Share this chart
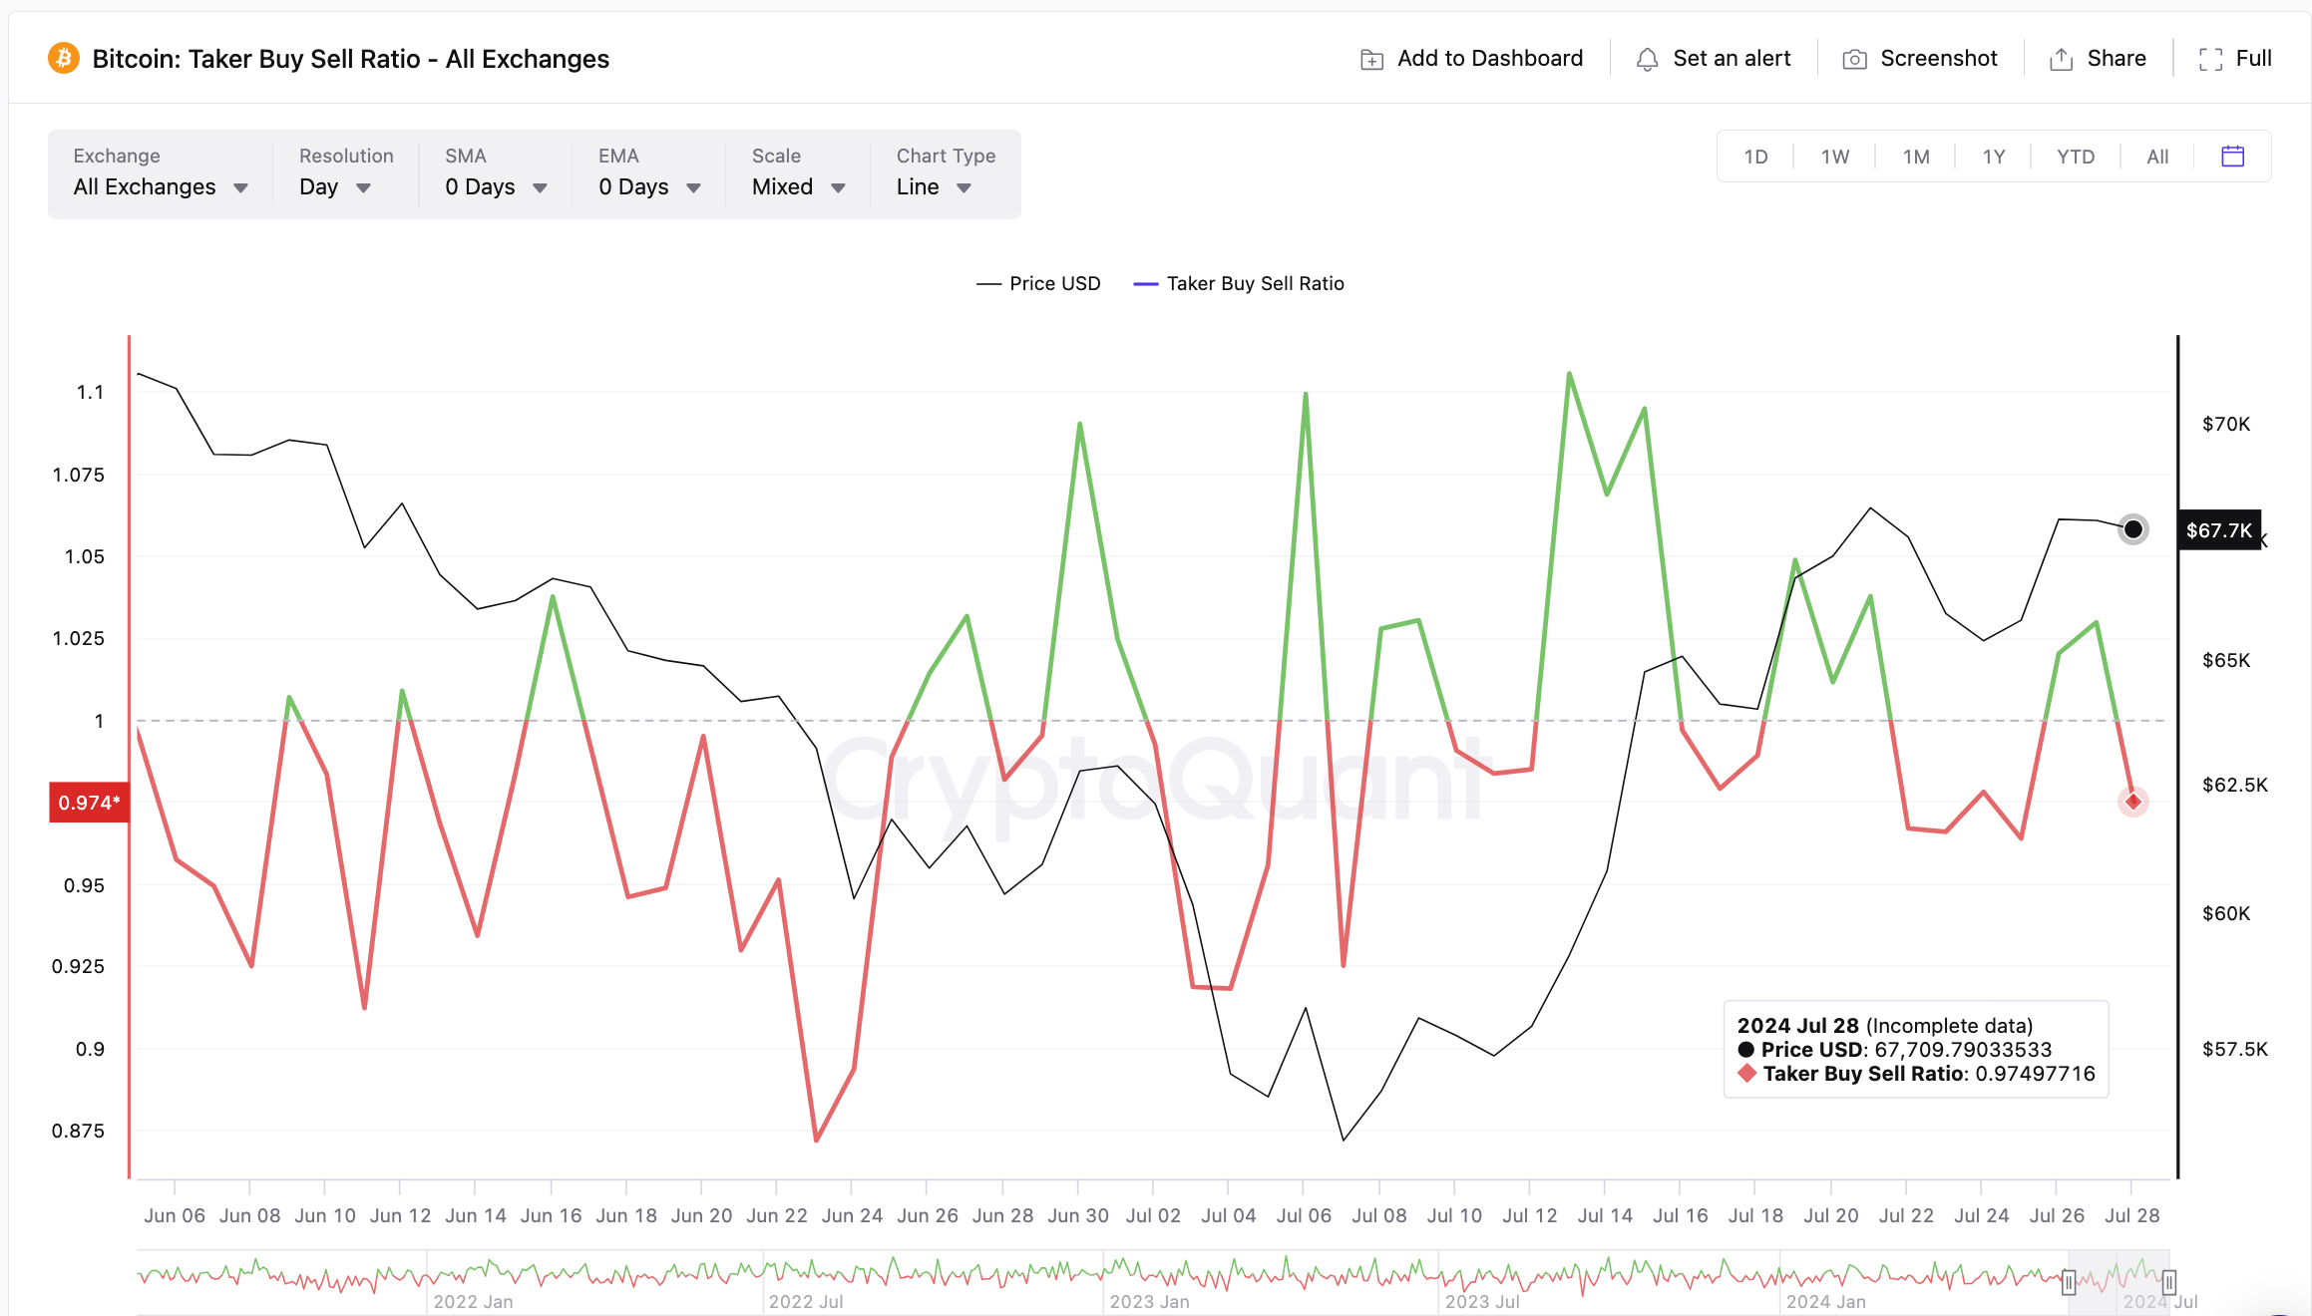 tap(2097, 59)
